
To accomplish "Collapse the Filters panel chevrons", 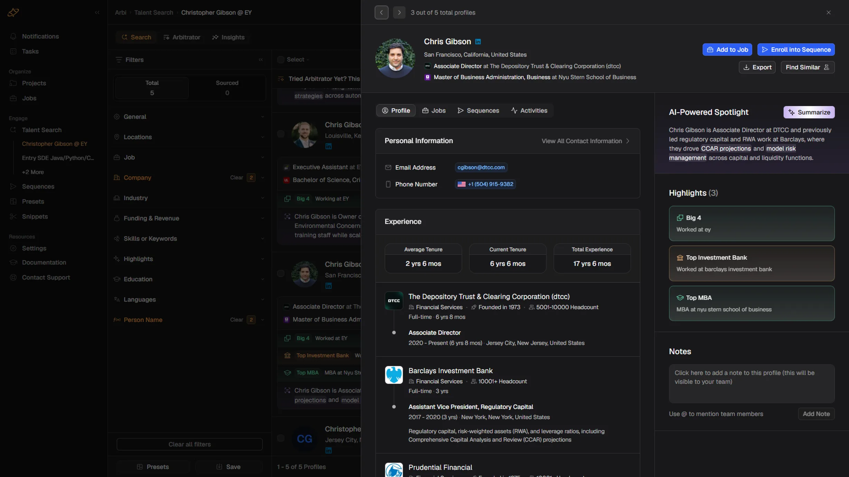I will click(x=261, y=60).
